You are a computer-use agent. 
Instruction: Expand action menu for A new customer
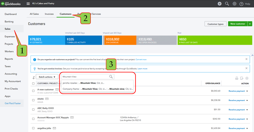pyautogui.click(x=247, y=91)
